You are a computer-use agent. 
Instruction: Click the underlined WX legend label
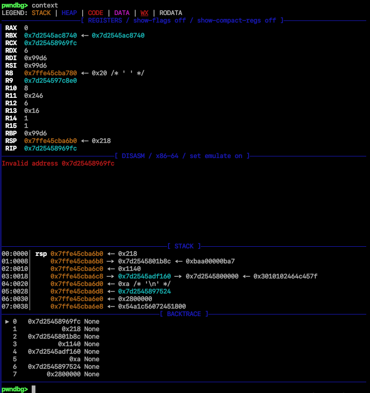pos(144,13)
